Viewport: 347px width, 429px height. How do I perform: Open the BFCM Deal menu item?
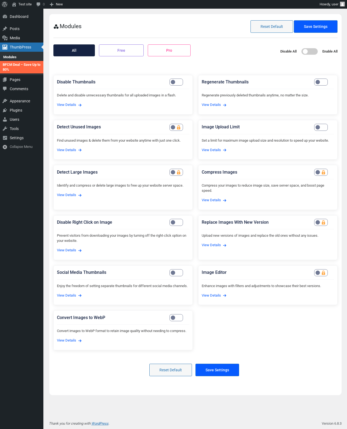pyautogui.click(x=22, y=67)
